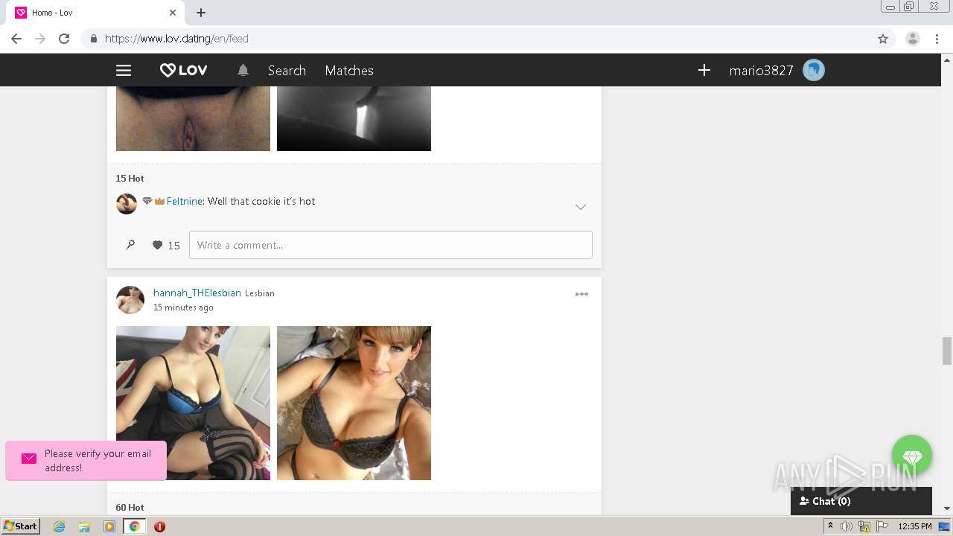Select the Home - Lov tab
The height and width of the screenshot is (536, 953).
click(95, 13)
